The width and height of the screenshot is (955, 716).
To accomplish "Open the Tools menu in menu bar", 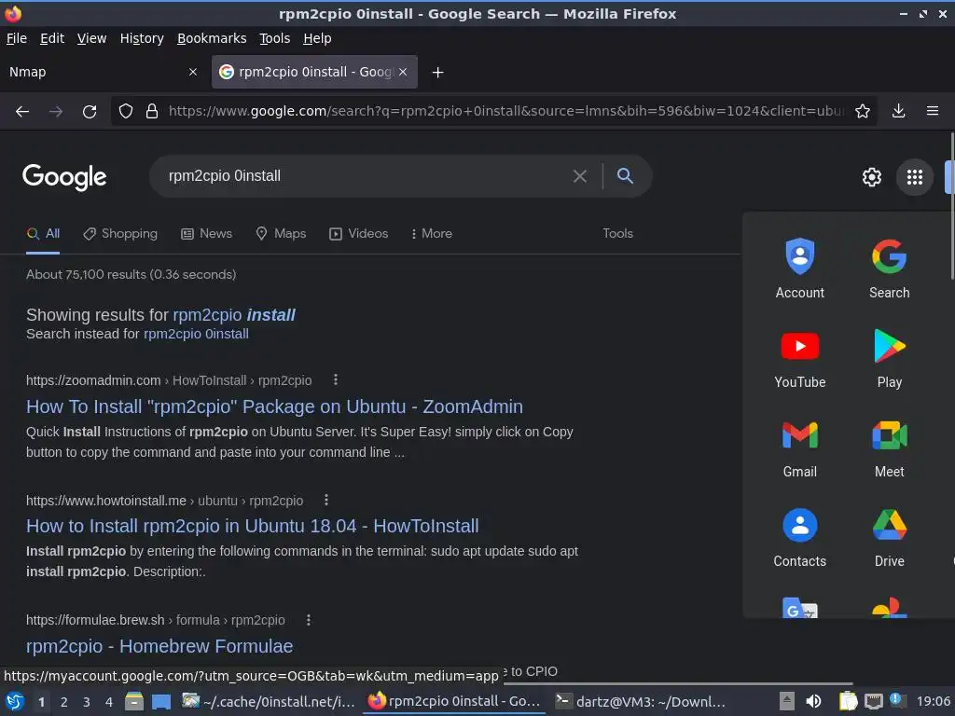I will pos(275,38).
